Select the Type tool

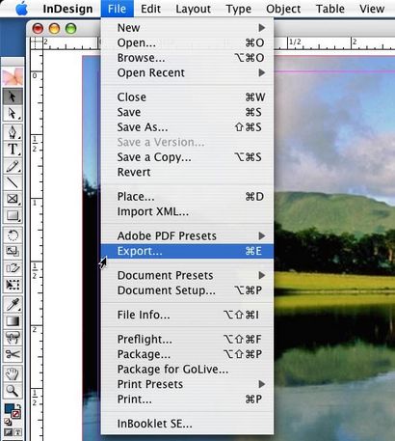click(x=13, y=149)
